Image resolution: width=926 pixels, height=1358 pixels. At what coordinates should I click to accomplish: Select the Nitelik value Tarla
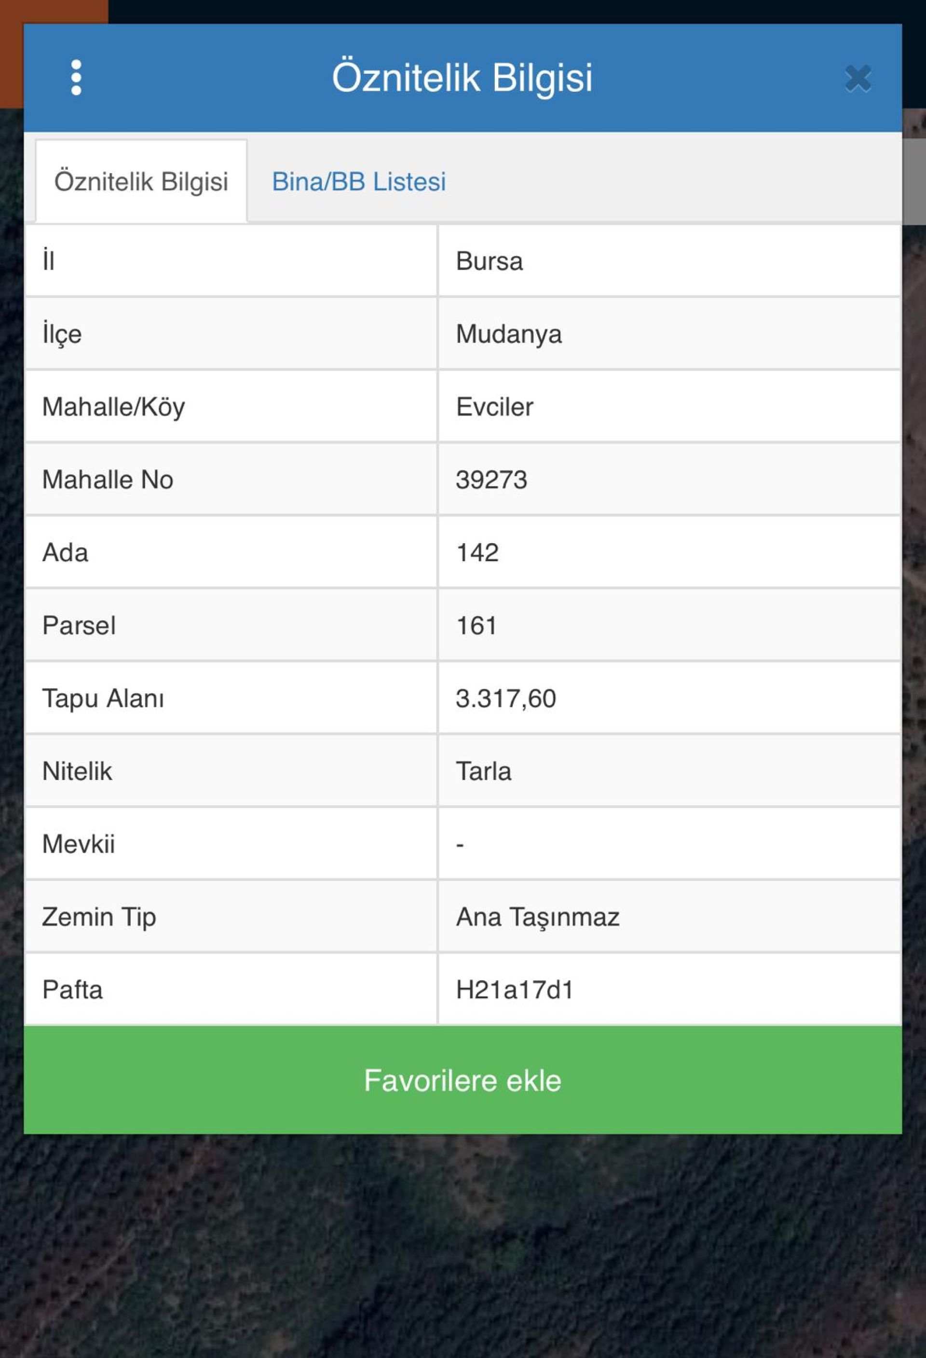(x=483, y=771)
